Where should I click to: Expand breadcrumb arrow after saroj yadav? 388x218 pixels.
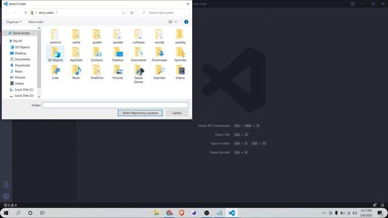(x=56, y=13)
